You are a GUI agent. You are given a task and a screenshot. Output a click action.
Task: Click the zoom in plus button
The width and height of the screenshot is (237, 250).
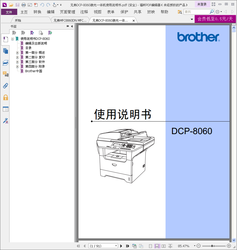[x=229, y=246]
